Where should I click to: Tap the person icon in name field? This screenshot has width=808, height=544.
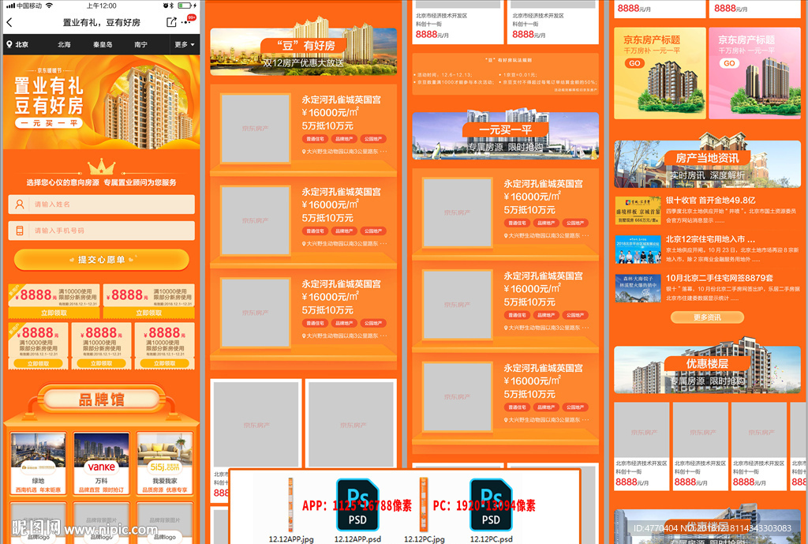click(20, 204)
